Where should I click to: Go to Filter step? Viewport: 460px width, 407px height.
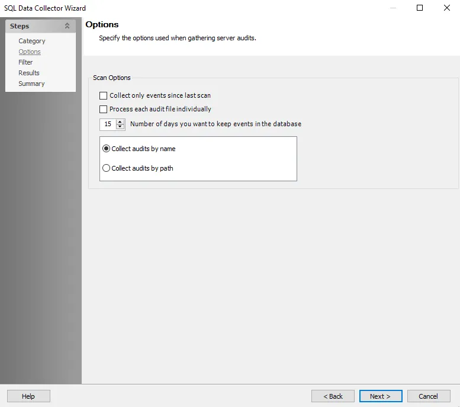click(25, 62)
